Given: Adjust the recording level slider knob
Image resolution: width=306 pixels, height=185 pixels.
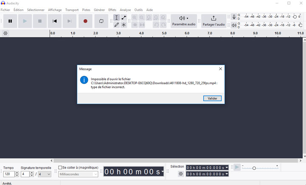Looking at the screenshot, I should point(295,17).
